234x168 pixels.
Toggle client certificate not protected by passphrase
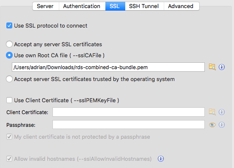(9, 137)
